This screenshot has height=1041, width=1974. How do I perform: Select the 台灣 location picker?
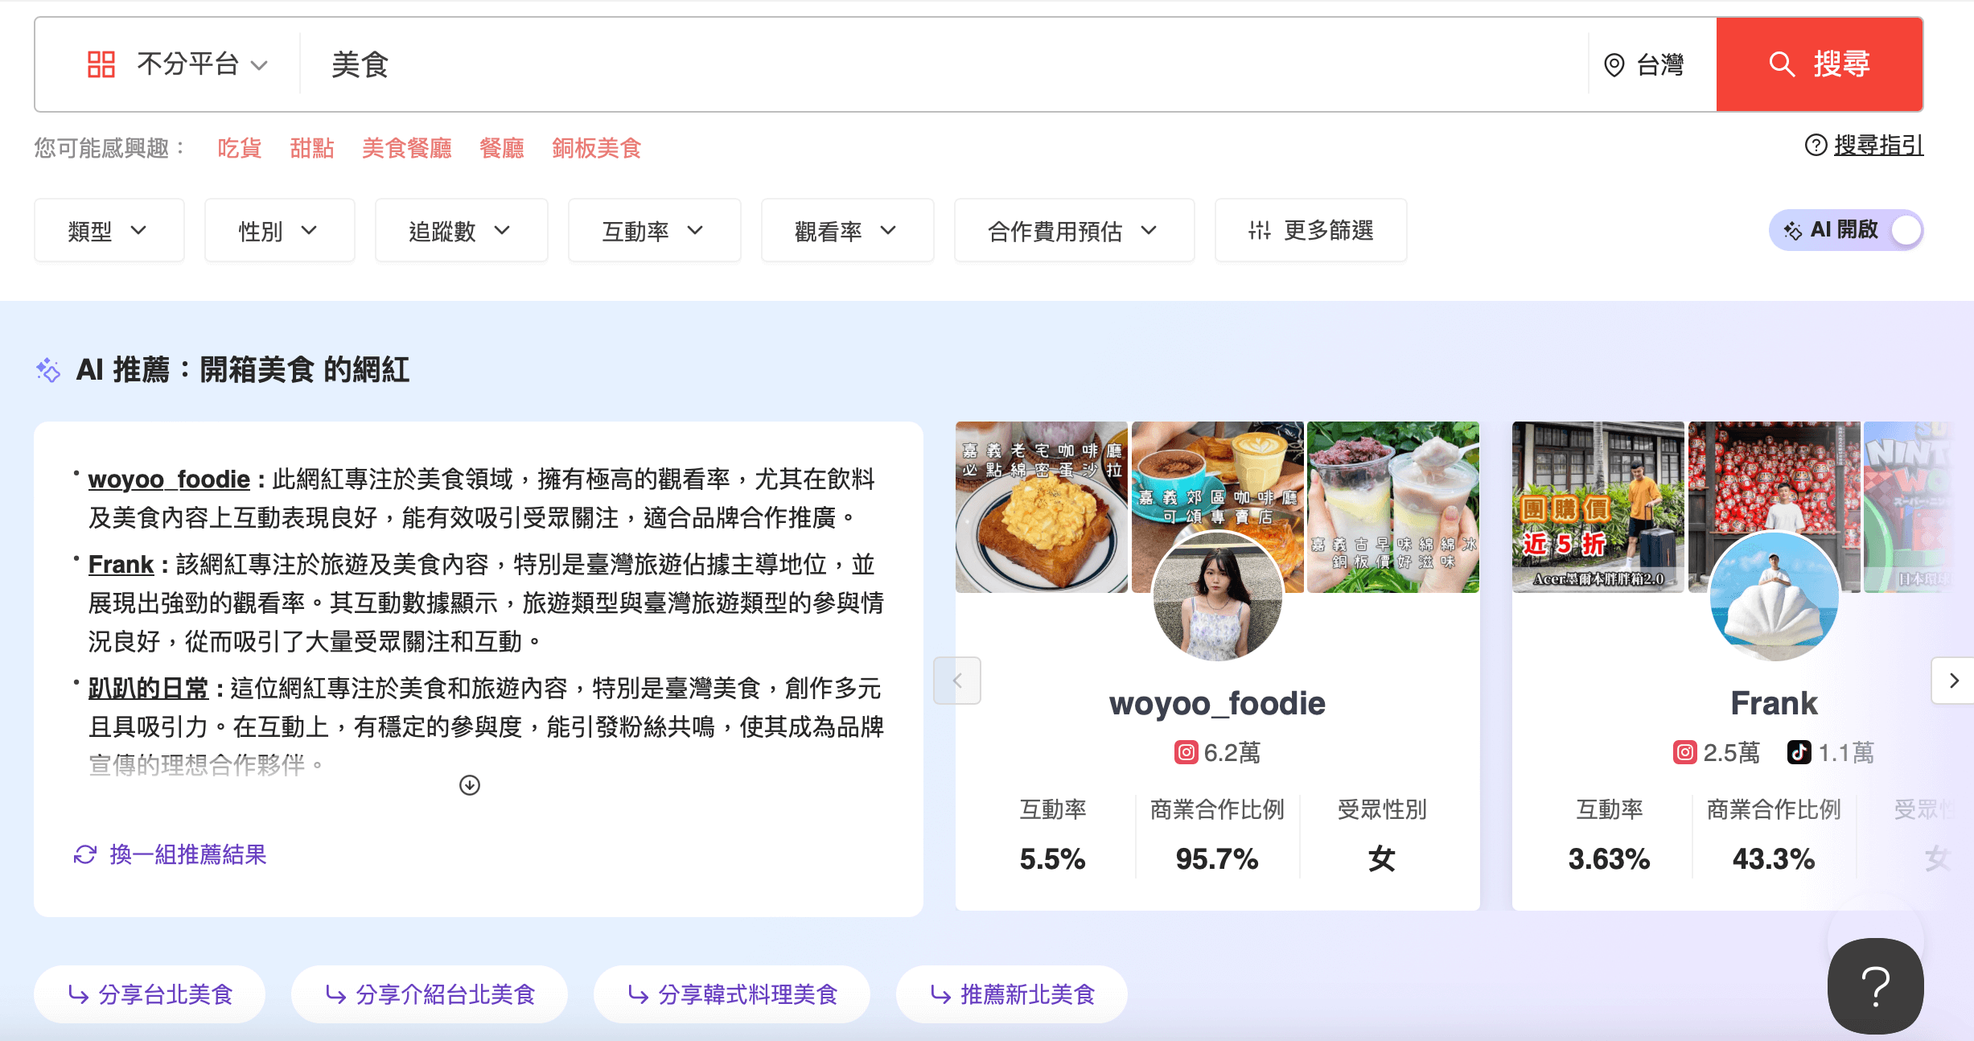click(x=1644, y=64)
